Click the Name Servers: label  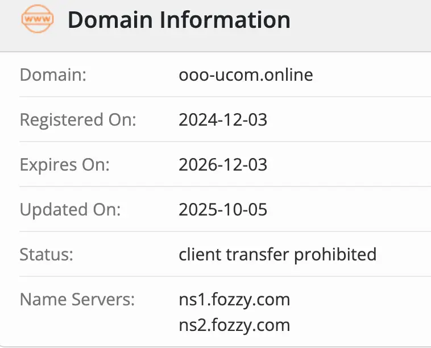(77, 299)
